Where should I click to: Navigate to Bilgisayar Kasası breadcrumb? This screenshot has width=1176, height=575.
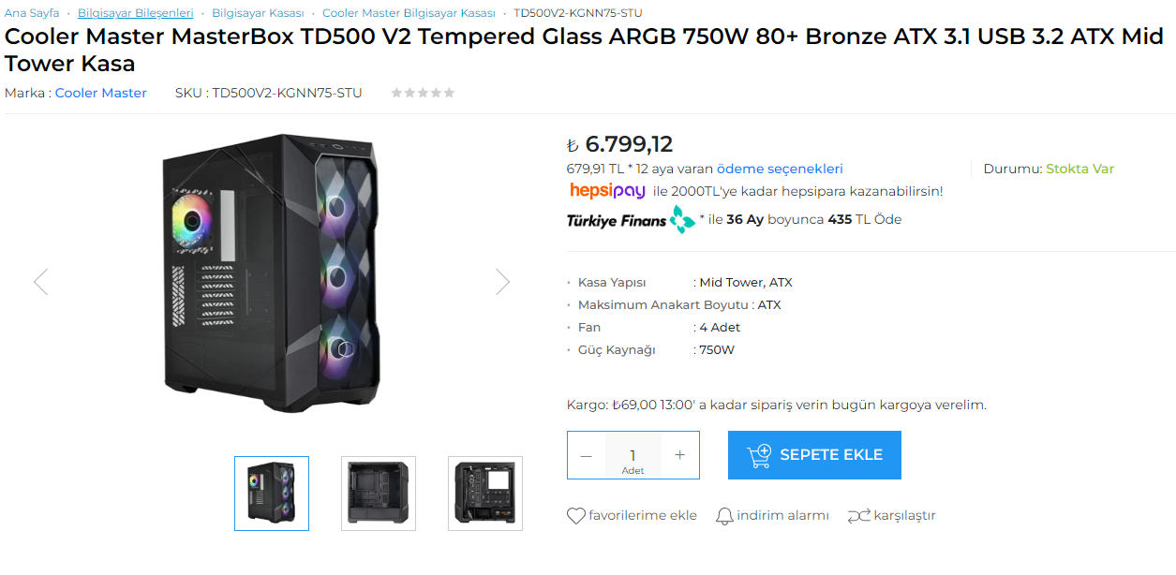258,13
